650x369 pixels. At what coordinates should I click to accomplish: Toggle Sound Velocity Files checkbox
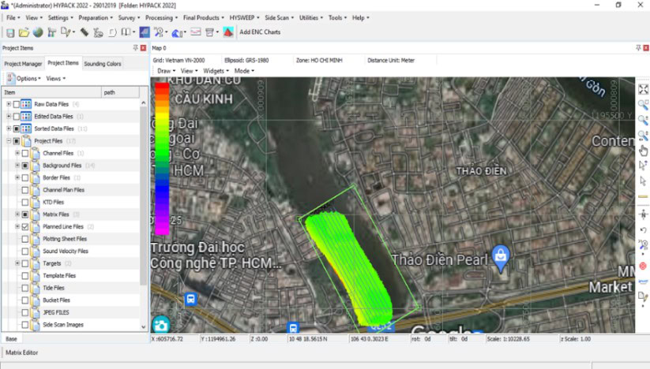coord(24,251)
